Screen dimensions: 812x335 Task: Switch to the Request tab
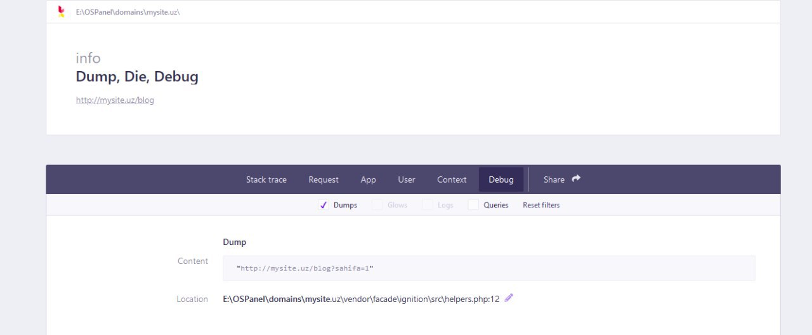click(324, 180)
